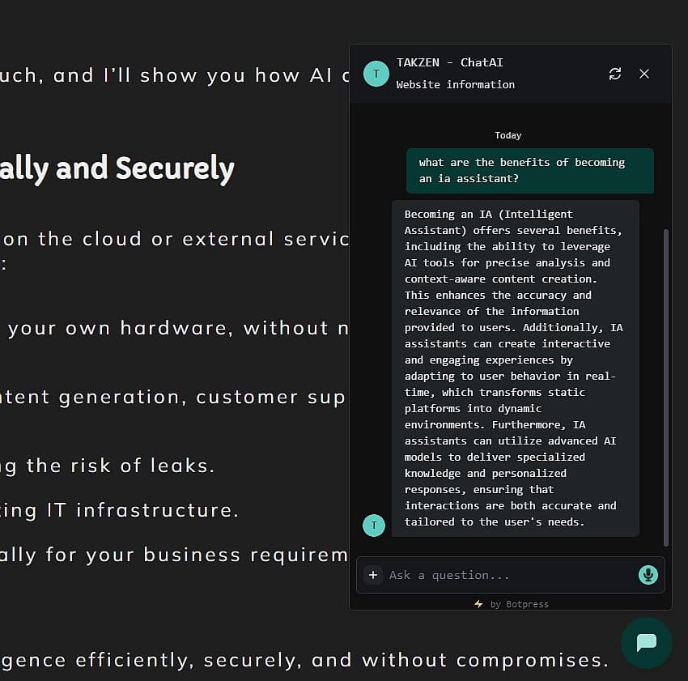
Task: Select the user's question message bubble
Action: pyautogui.click(x=529, y=170)
